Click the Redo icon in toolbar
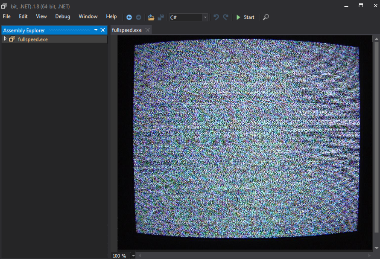Viewport: 380px width, 259px height. 225,17
